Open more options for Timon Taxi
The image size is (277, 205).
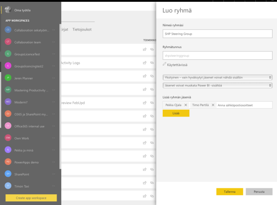point(54,186)
